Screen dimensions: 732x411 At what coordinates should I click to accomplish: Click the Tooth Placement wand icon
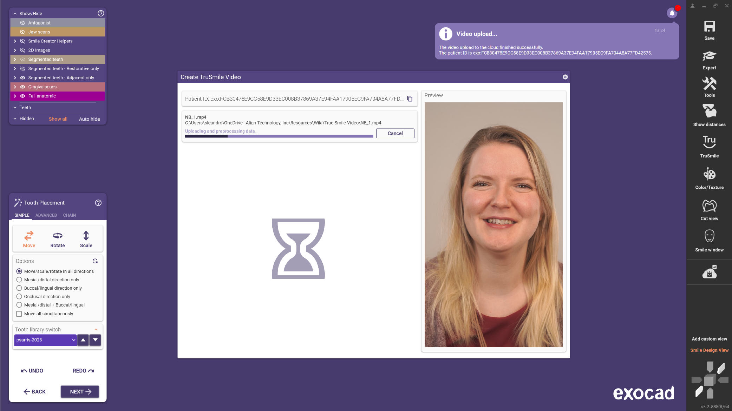coord(18,203)
